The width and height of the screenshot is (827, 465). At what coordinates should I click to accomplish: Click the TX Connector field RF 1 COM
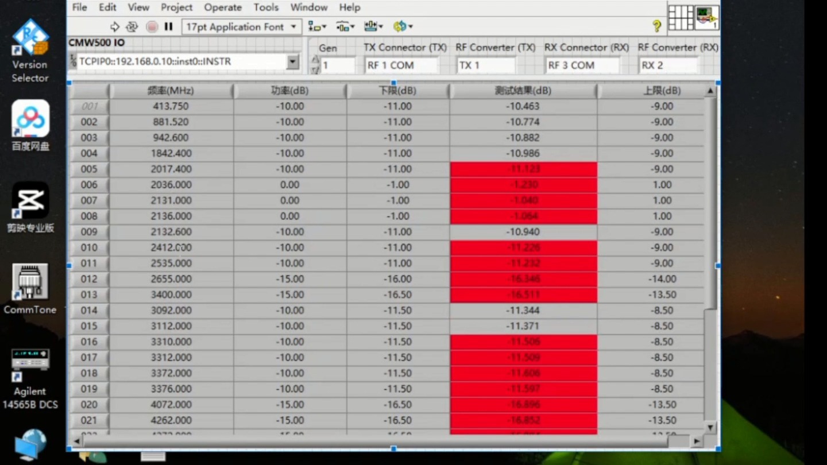coord(400,65)
